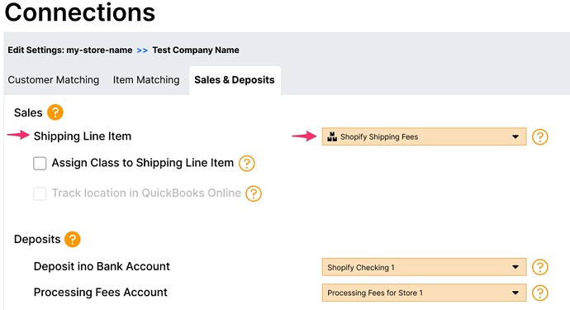Screen dimensions: 570x310
Task: Click the orange help icon beside Deposits
Action: [73, 240]
